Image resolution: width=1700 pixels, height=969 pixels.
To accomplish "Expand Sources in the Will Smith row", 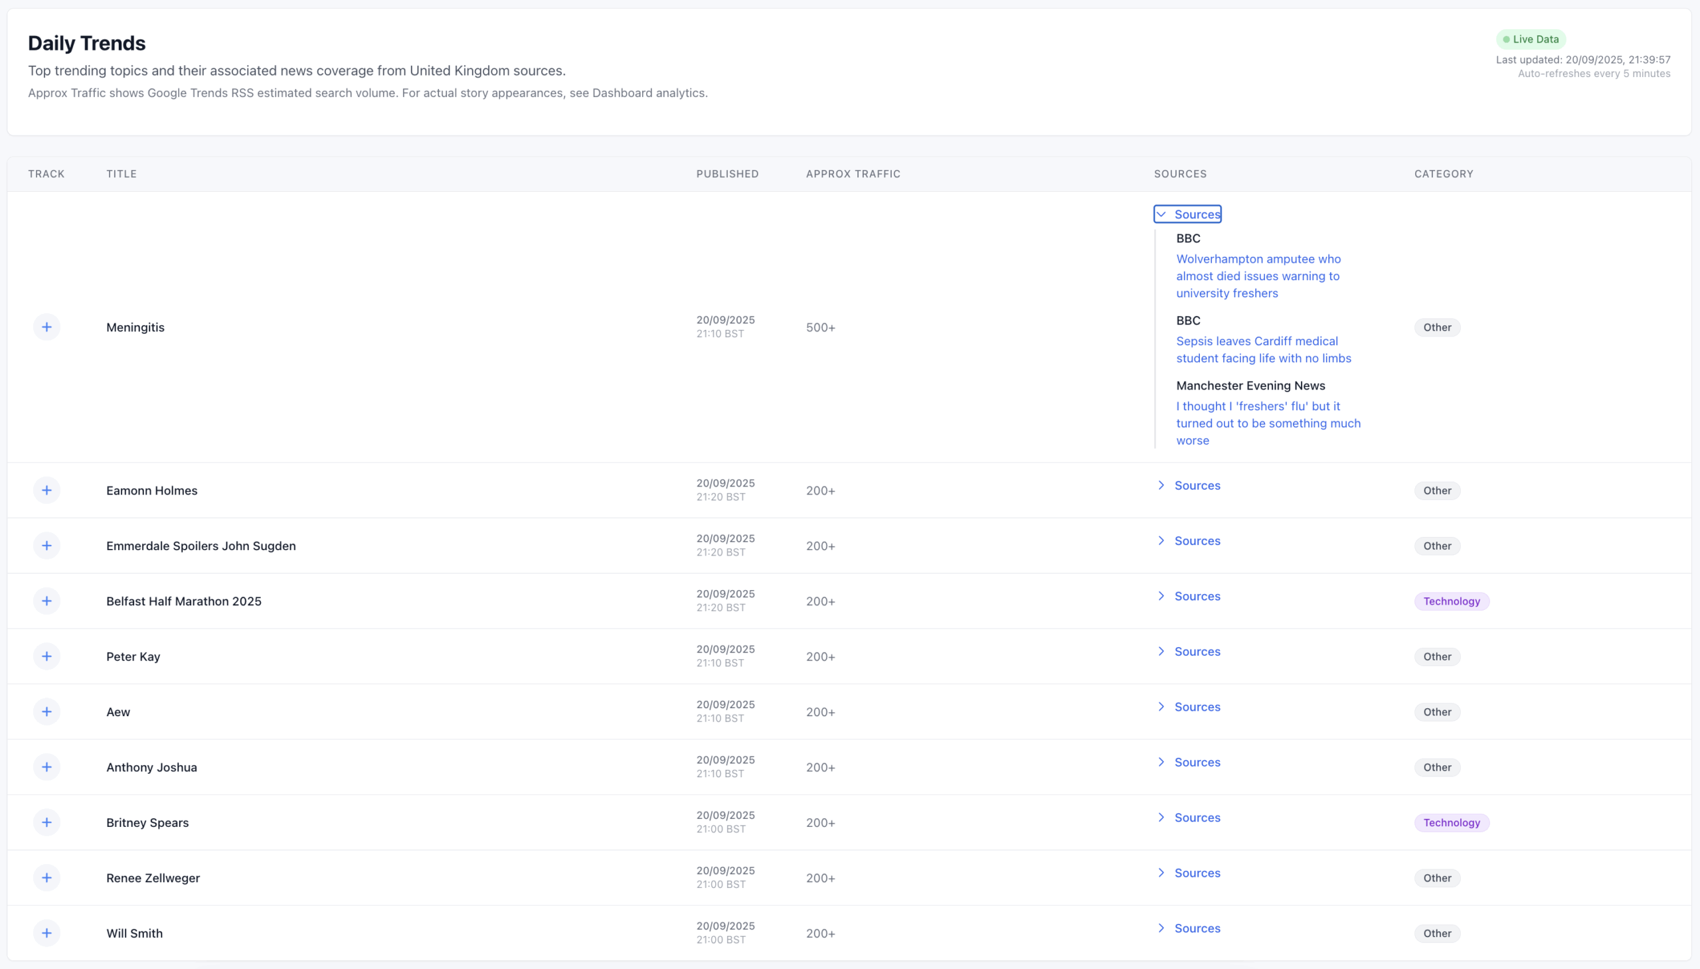I will tap(1189, 929).
